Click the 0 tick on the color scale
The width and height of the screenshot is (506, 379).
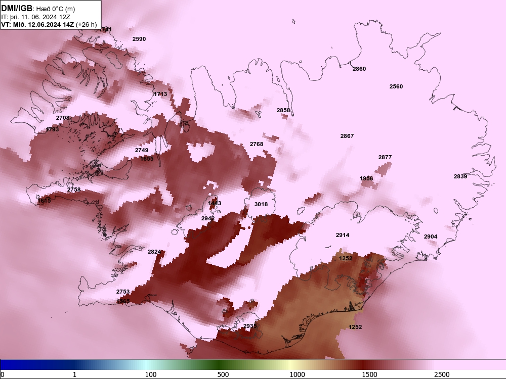2,374
